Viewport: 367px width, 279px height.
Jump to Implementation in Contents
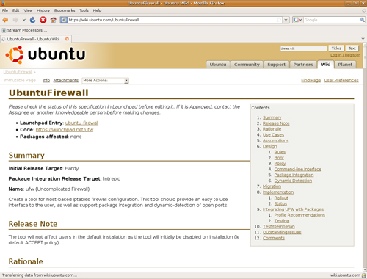(x=278, y=192)
